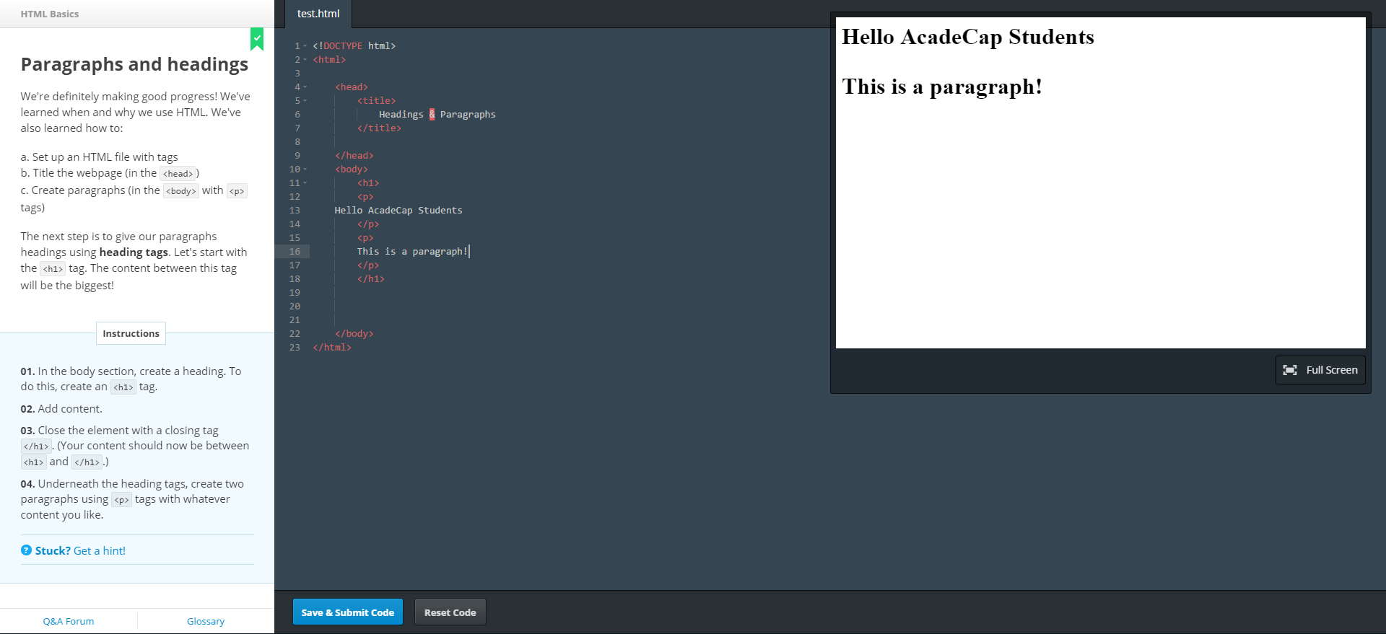The image size is (1386, 634).
Task: Collapse the DOCTYPE fold arrow on line 1
Action: [x=305, y=46]
